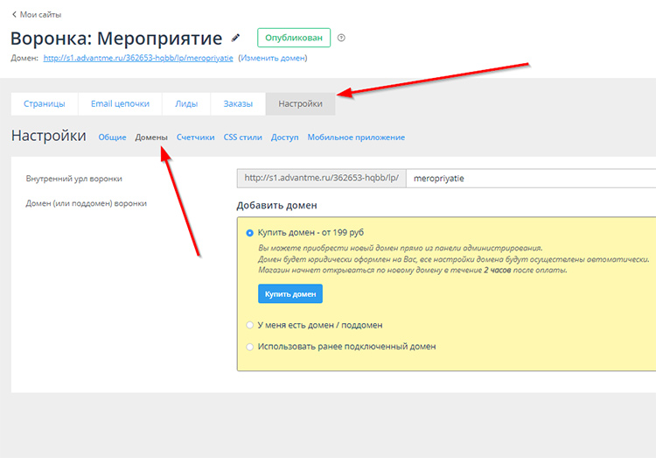Click the question mark help icon
Image resolution: width=656 pixels, height=458 pixels.
pyautogui.click(x=341, y=38)
